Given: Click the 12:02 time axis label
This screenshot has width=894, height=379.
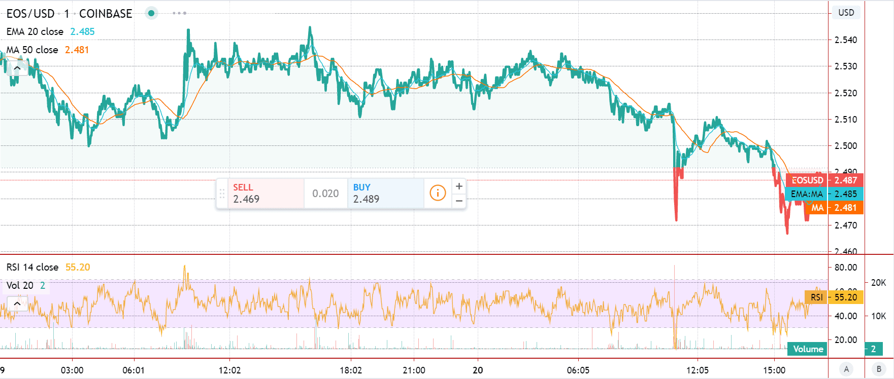Looking at the screenshot, I should (229, 370).
